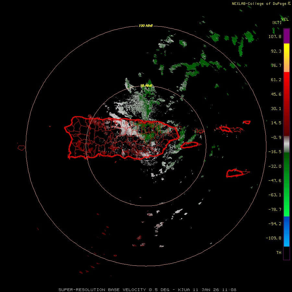Screen dimensions: 292x292
Task: Select the -16.5 velocity scale value
Action: point(275,152)
